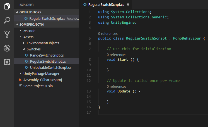The image size is (208, 127).
Task: Click C# icon beside UnlockableSwitchScript.cs
Action: (27, 67)
